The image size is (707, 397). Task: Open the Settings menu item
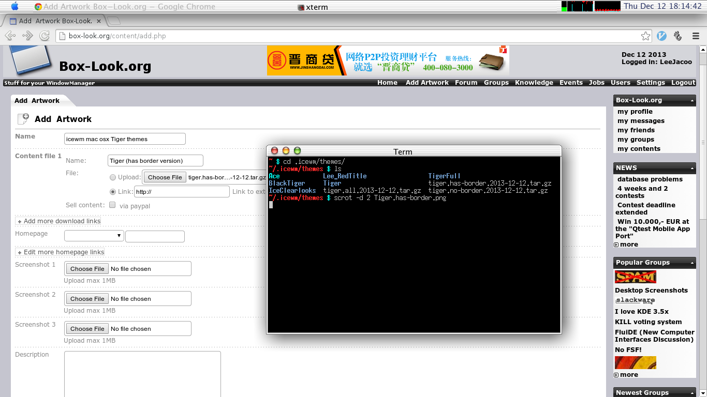click(651, 83)
